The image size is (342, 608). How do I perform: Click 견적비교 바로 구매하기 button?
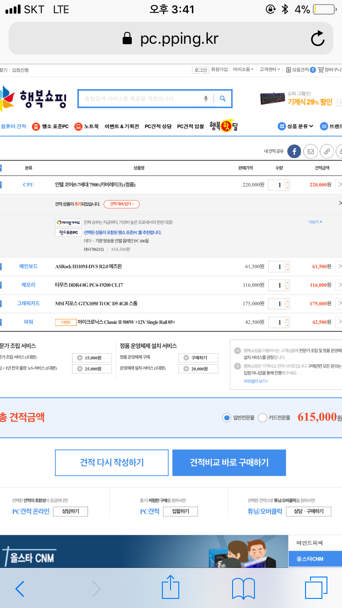point(229,463)
